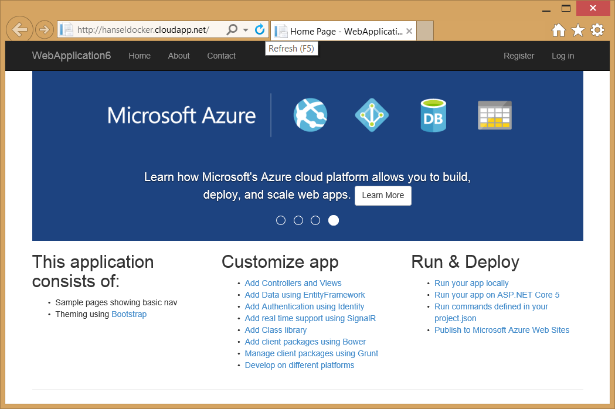Click the Register nav link
The height and width of the screenshot is (409, 615).
pos(519,56)
